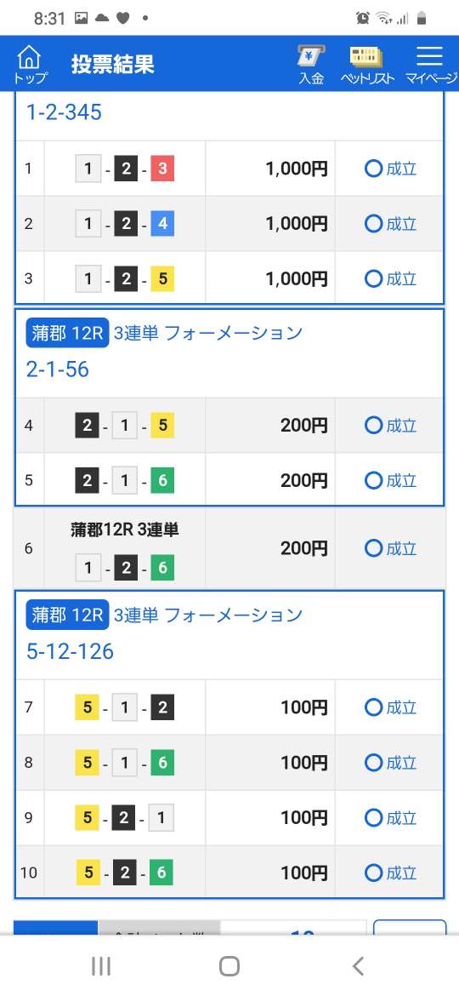
Task: Open the 入金 deposit icon
Action: pyautogui.click(x=311, y=65)
